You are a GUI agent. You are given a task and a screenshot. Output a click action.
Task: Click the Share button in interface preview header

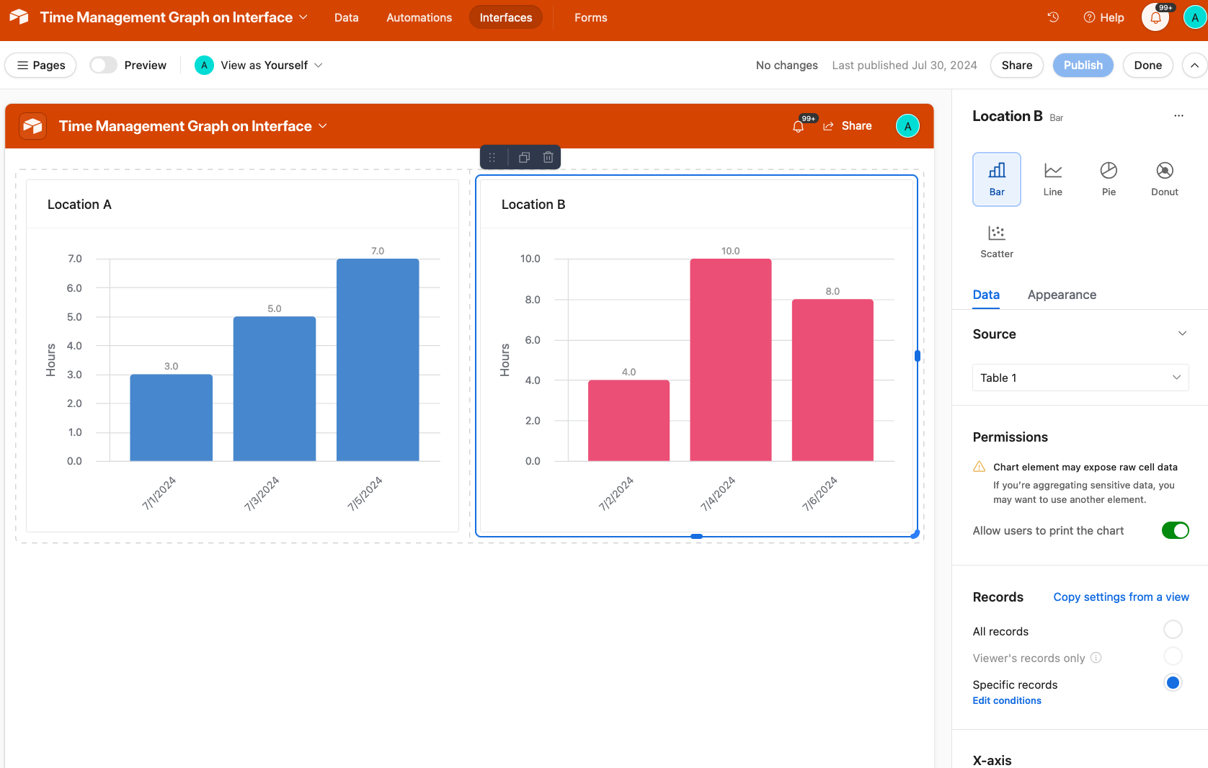point(848,126)
